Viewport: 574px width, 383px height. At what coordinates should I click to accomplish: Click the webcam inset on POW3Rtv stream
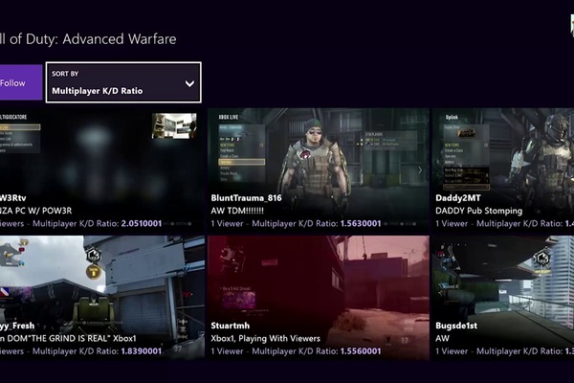click(x=174, y=125)
